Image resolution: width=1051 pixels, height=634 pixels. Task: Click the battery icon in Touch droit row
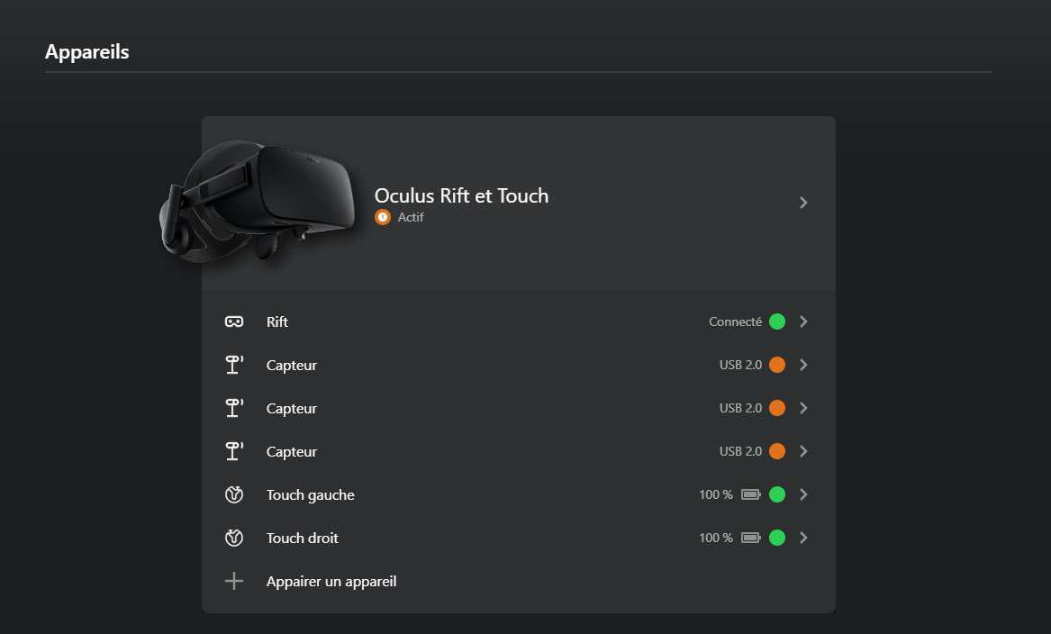point(751,538)
